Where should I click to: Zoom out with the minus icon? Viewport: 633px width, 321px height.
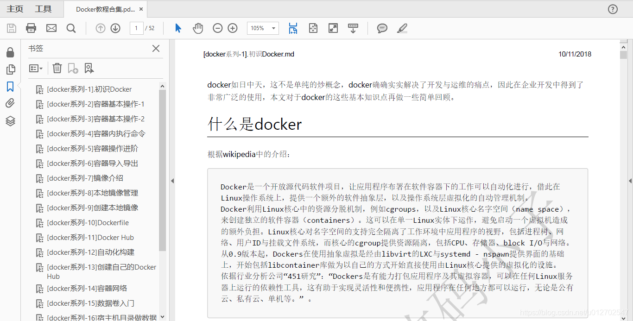(x=217, y=28)
